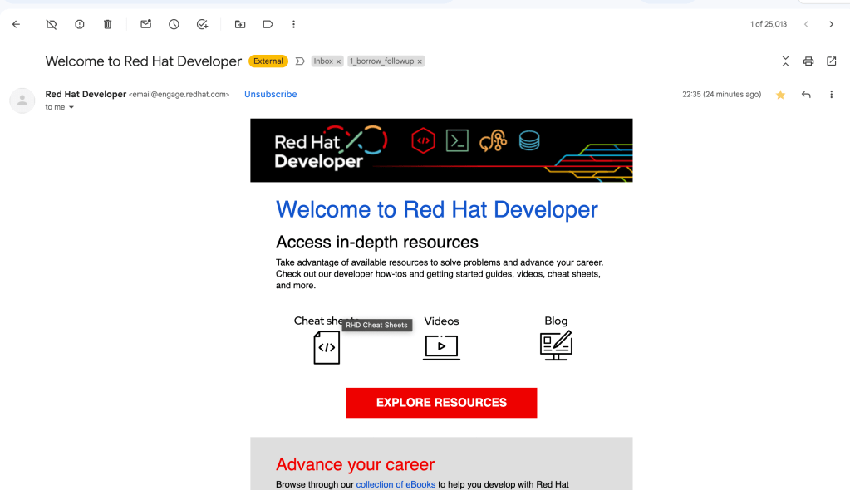Open the Cheat sheets document icon

(x=327, y=347)
